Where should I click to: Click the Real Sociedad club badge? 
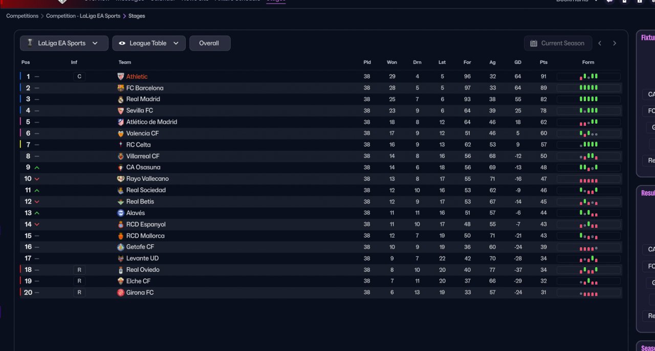[121, 190]
